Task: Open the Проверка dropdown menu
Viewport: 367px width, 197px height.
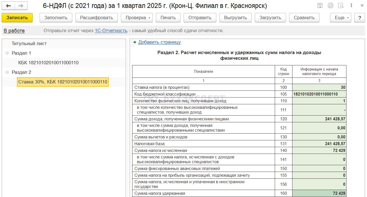Action: (136, 17)
